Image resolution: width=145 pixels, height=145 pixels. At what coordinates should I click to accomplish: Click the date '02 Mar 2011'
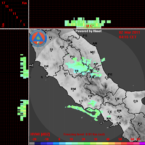click(x=129, y=32)
